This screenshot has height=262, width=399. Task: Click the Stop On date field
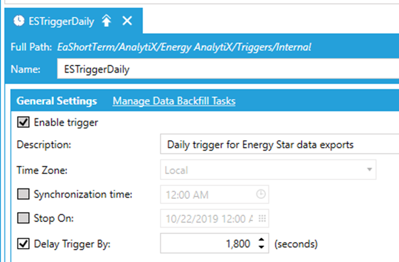point(214,218)
